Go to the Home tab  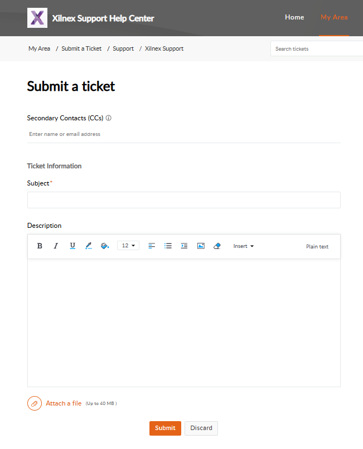294,17
